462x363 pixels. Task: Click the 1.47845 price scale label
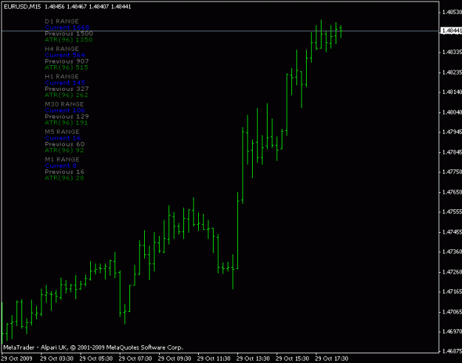coord(452,152)
